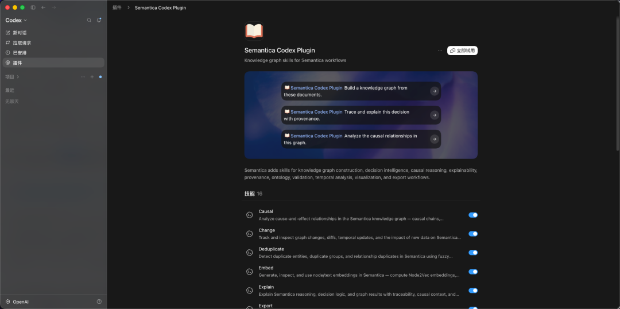Toggle the sidebar panel icon
This screenshot has width=620, height=309.
(x=33, y=7)
